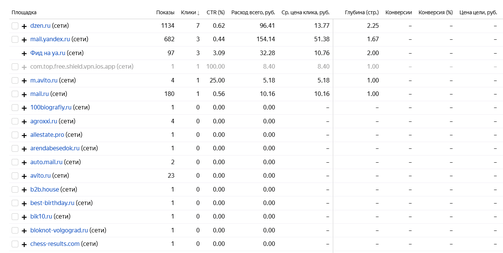The height and width of the screenshot is (253, 503).
Task: Tick the checkbox for best-birthday.ru
Action: pyautogui.click(x=15, y=203)
